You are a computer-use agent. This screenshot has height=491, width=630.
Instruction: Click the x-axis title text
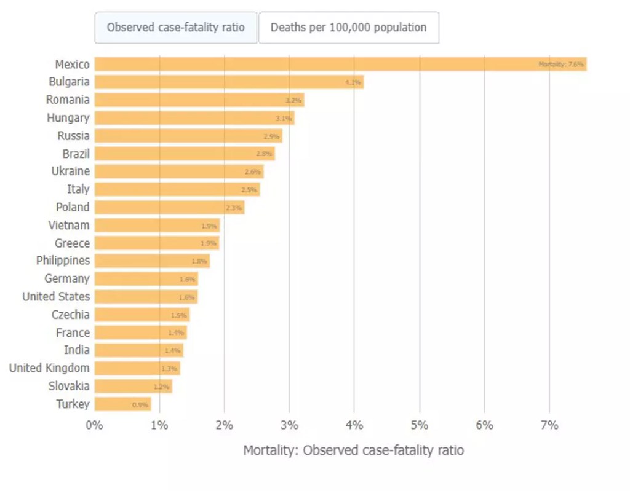[353, 450]
